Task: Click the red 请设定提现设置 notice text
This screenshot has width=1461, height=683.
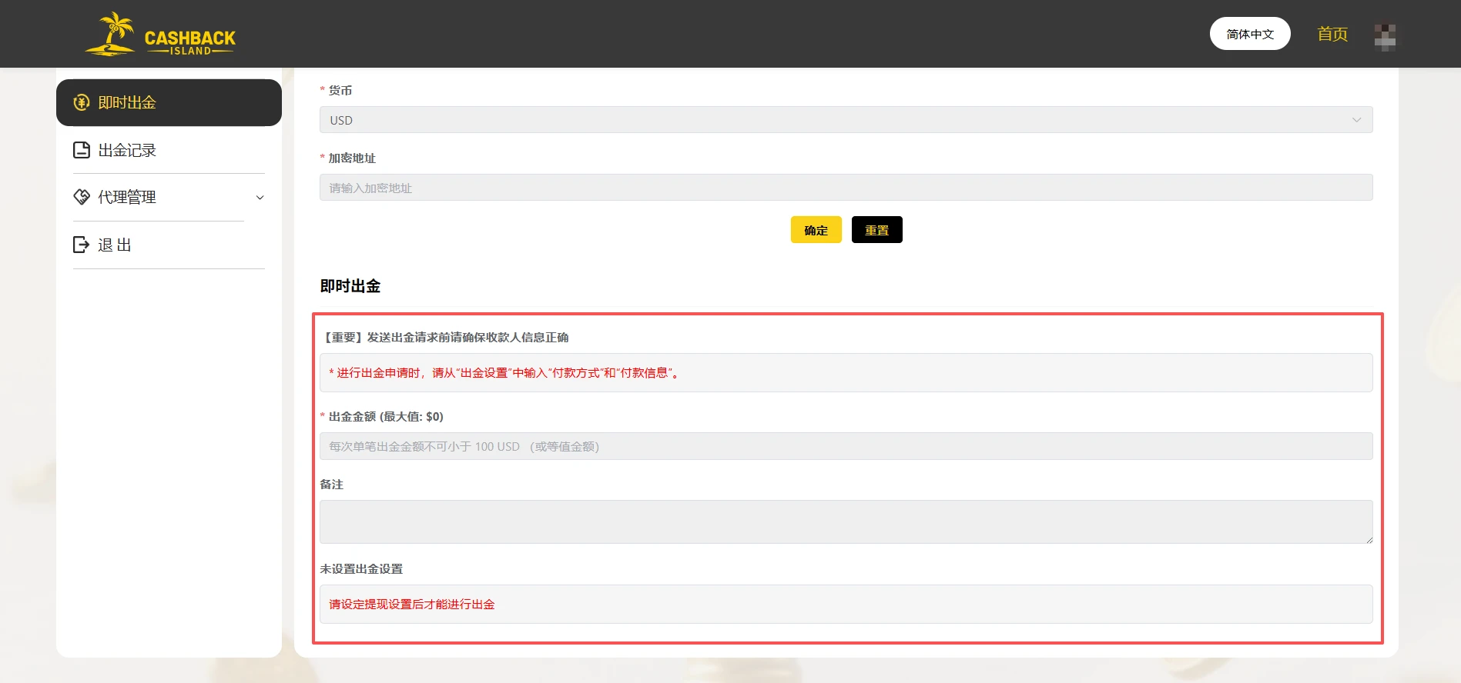Action: click(x=412, y=605)
